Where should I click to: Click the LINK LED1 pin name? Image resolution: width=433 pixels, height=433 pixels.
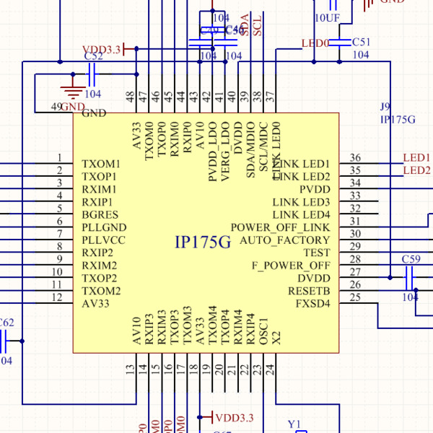pyautogui.click(x=301, y=164)
